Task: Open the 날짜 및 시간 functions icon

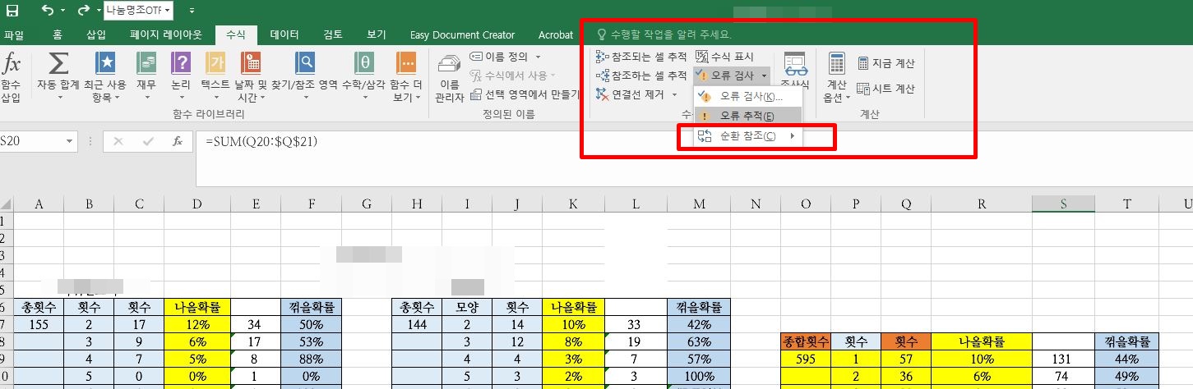Action: (252, 62)
